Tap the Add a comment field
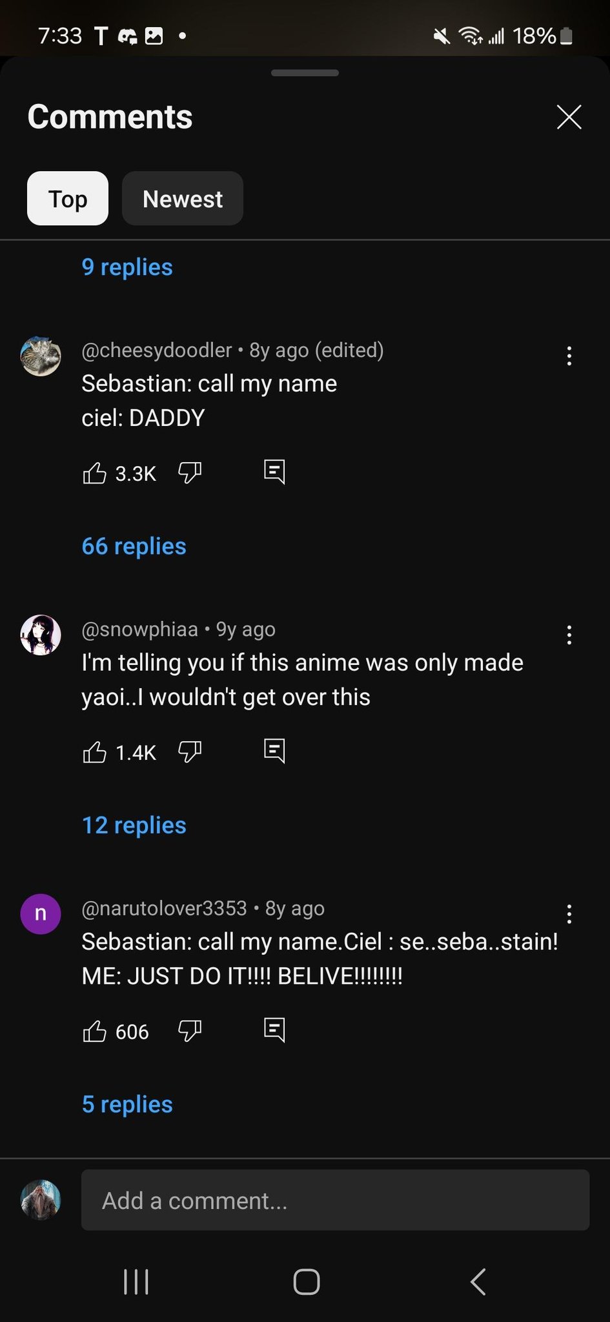This screenshot has height=1322, width=610. click(335, 1201)
